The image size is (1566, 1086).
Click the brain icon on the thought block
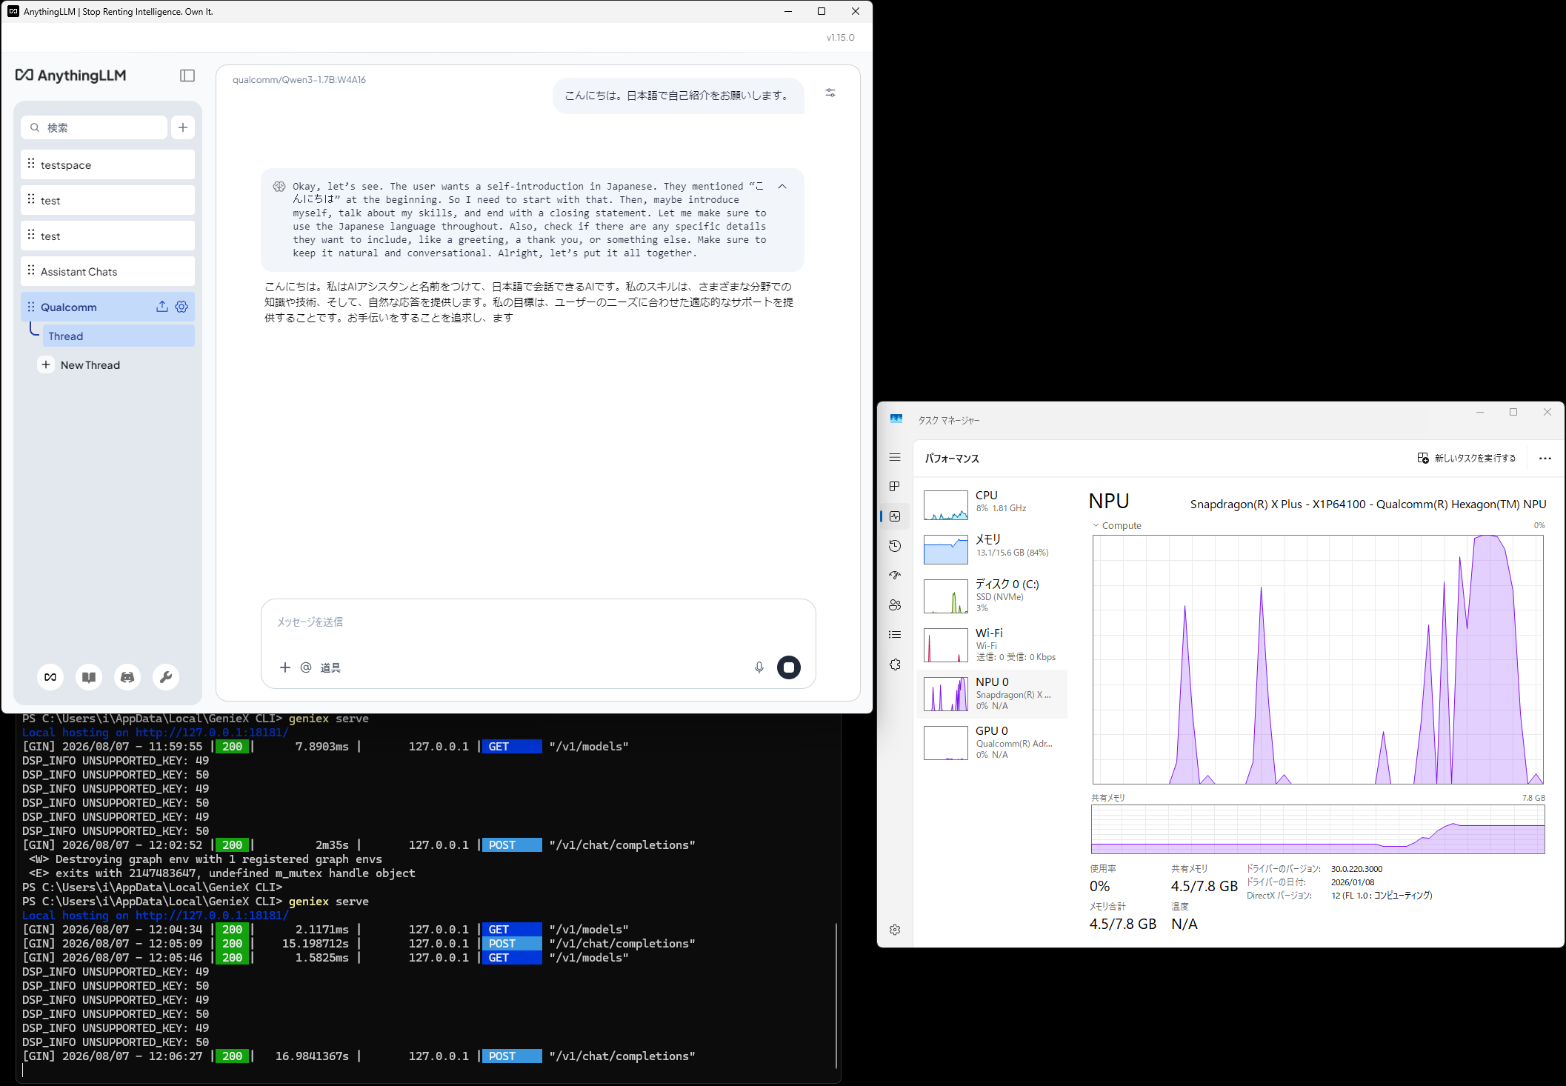279,187
